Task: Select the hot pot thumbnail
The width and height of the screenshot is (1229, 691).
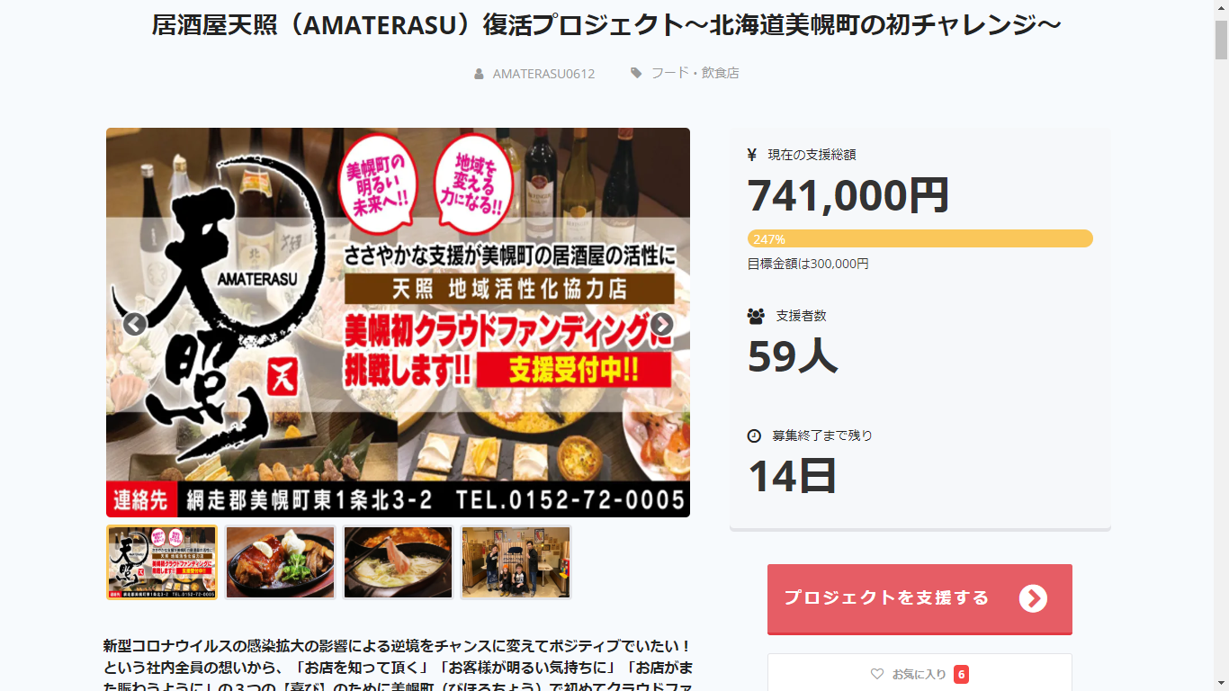Action: (398, 562)
